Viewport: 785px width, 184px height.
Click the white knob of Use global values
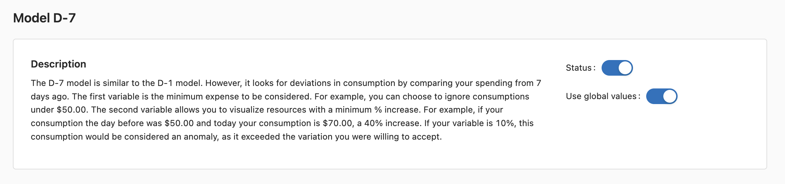[x=669, y=96]
